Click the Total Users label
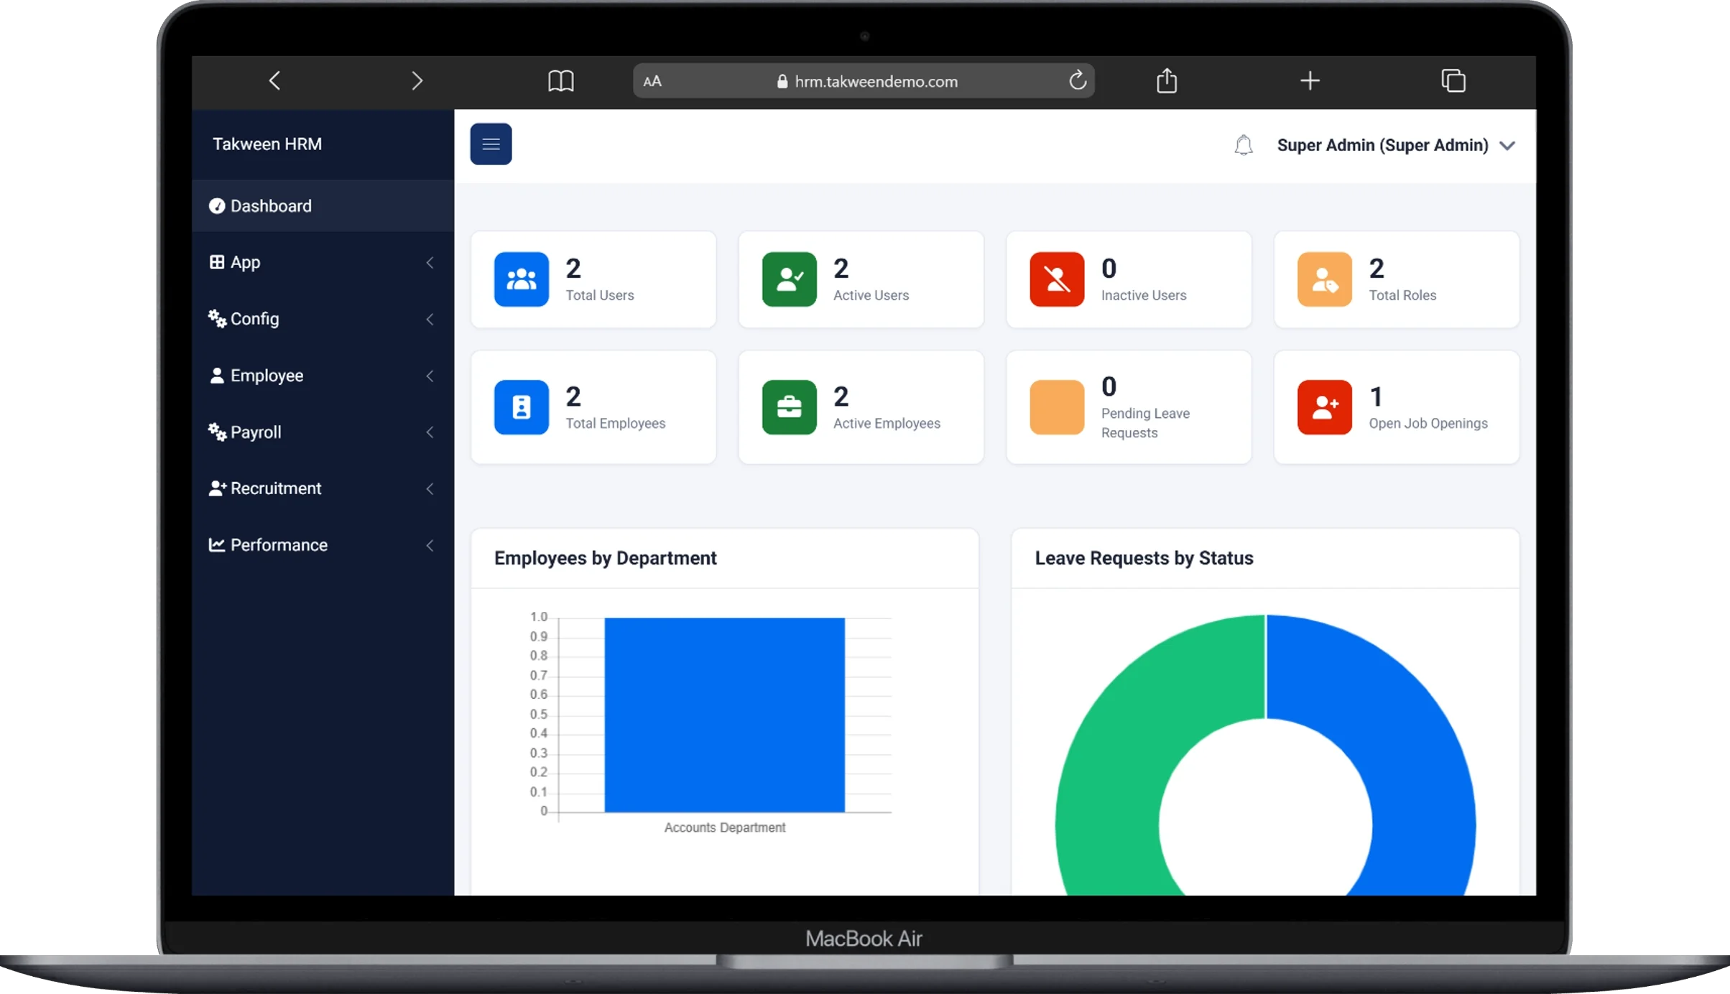This screenshot has width=1730, height=994. (x=600, y=295)
